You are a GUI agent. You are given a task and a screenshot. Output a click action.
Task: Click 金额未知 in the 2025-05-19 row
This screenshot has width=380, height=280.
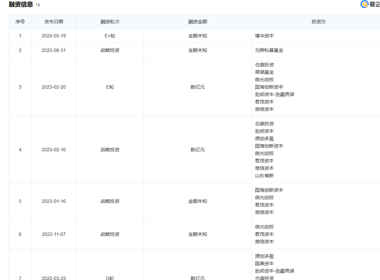198,36
